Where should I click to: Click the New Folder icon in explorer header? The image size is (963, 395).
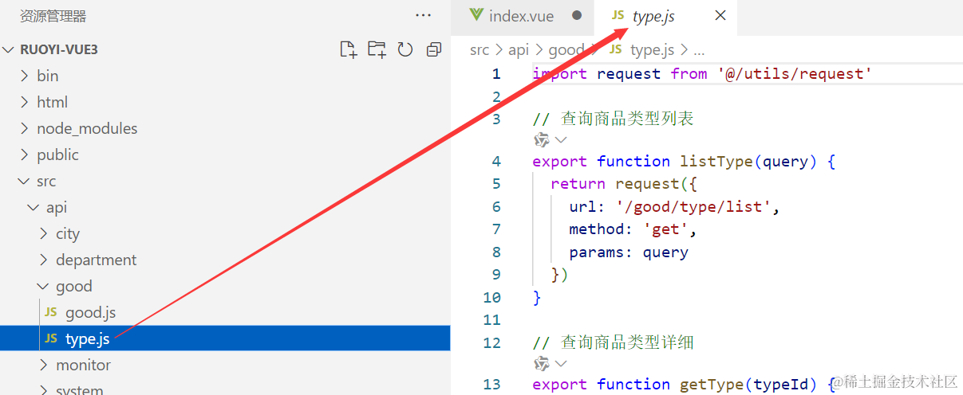(377, 49)
